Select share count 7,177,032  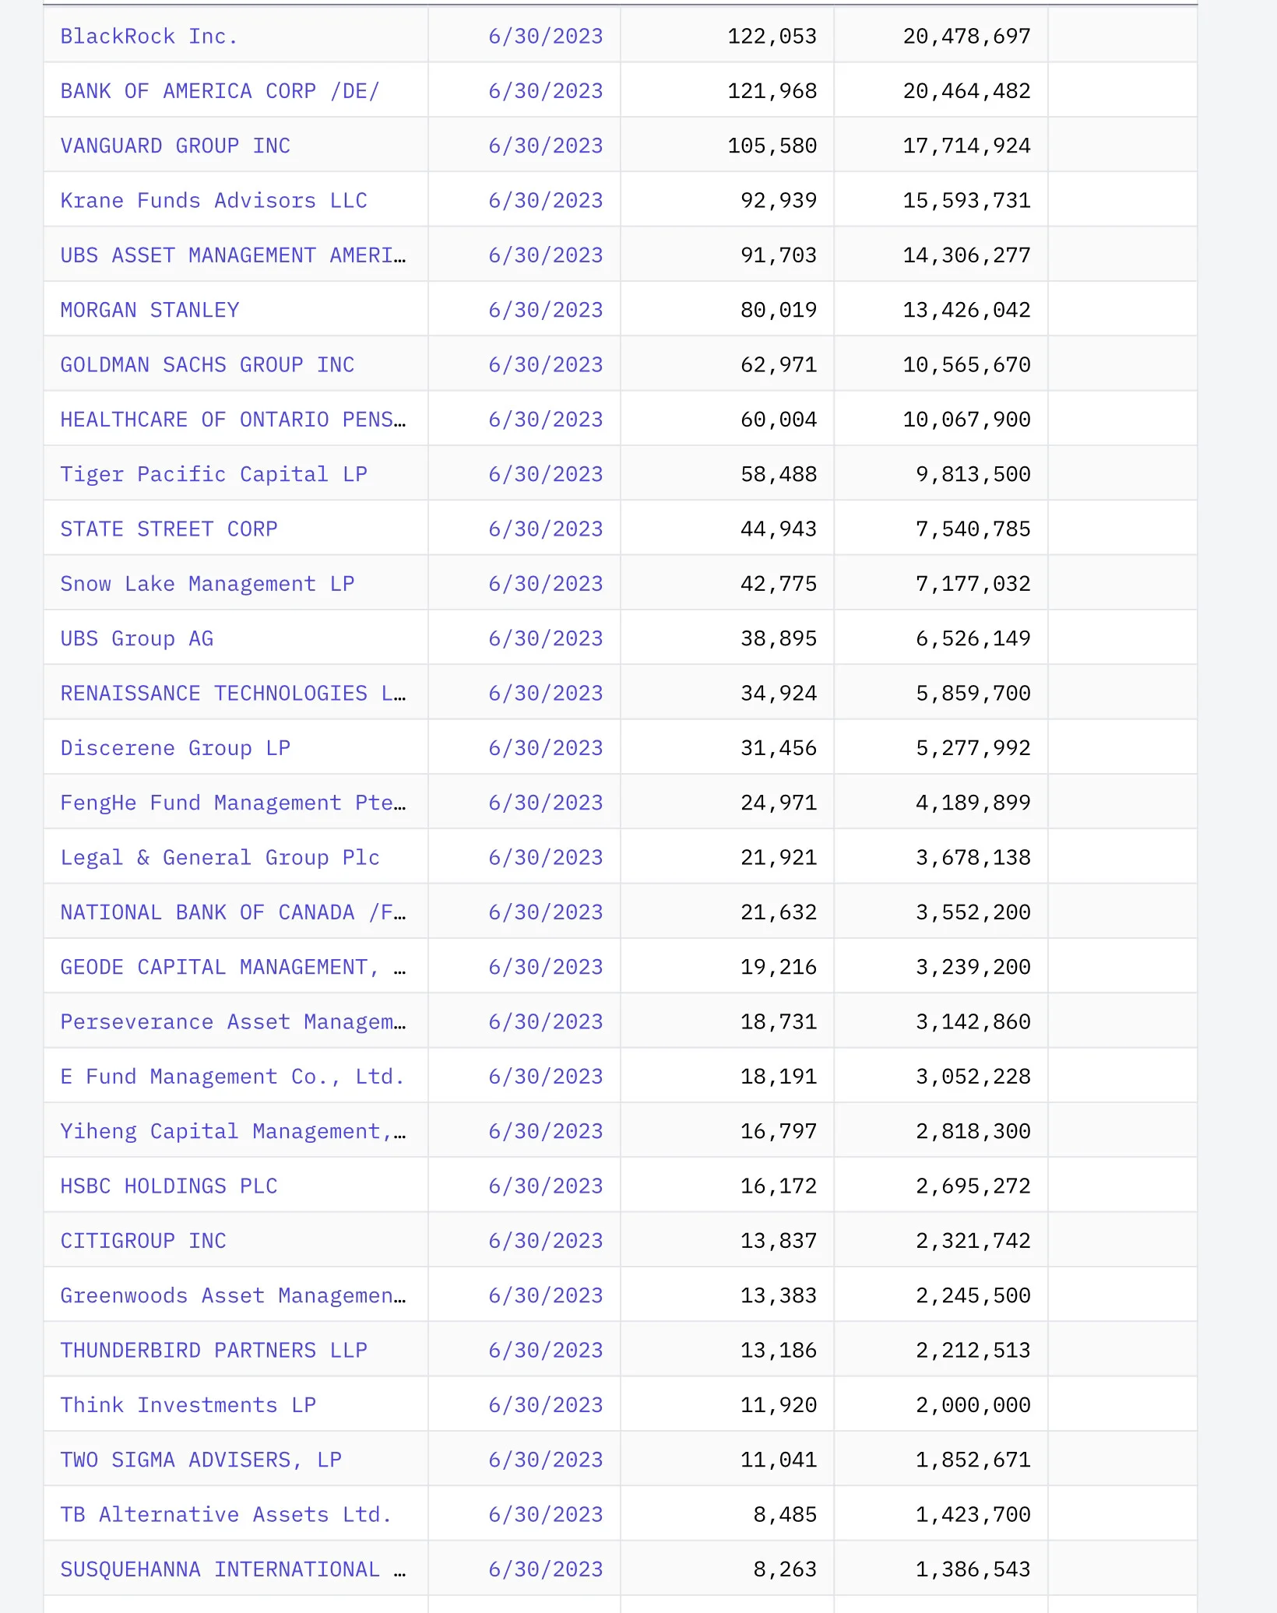click(973, 584)
